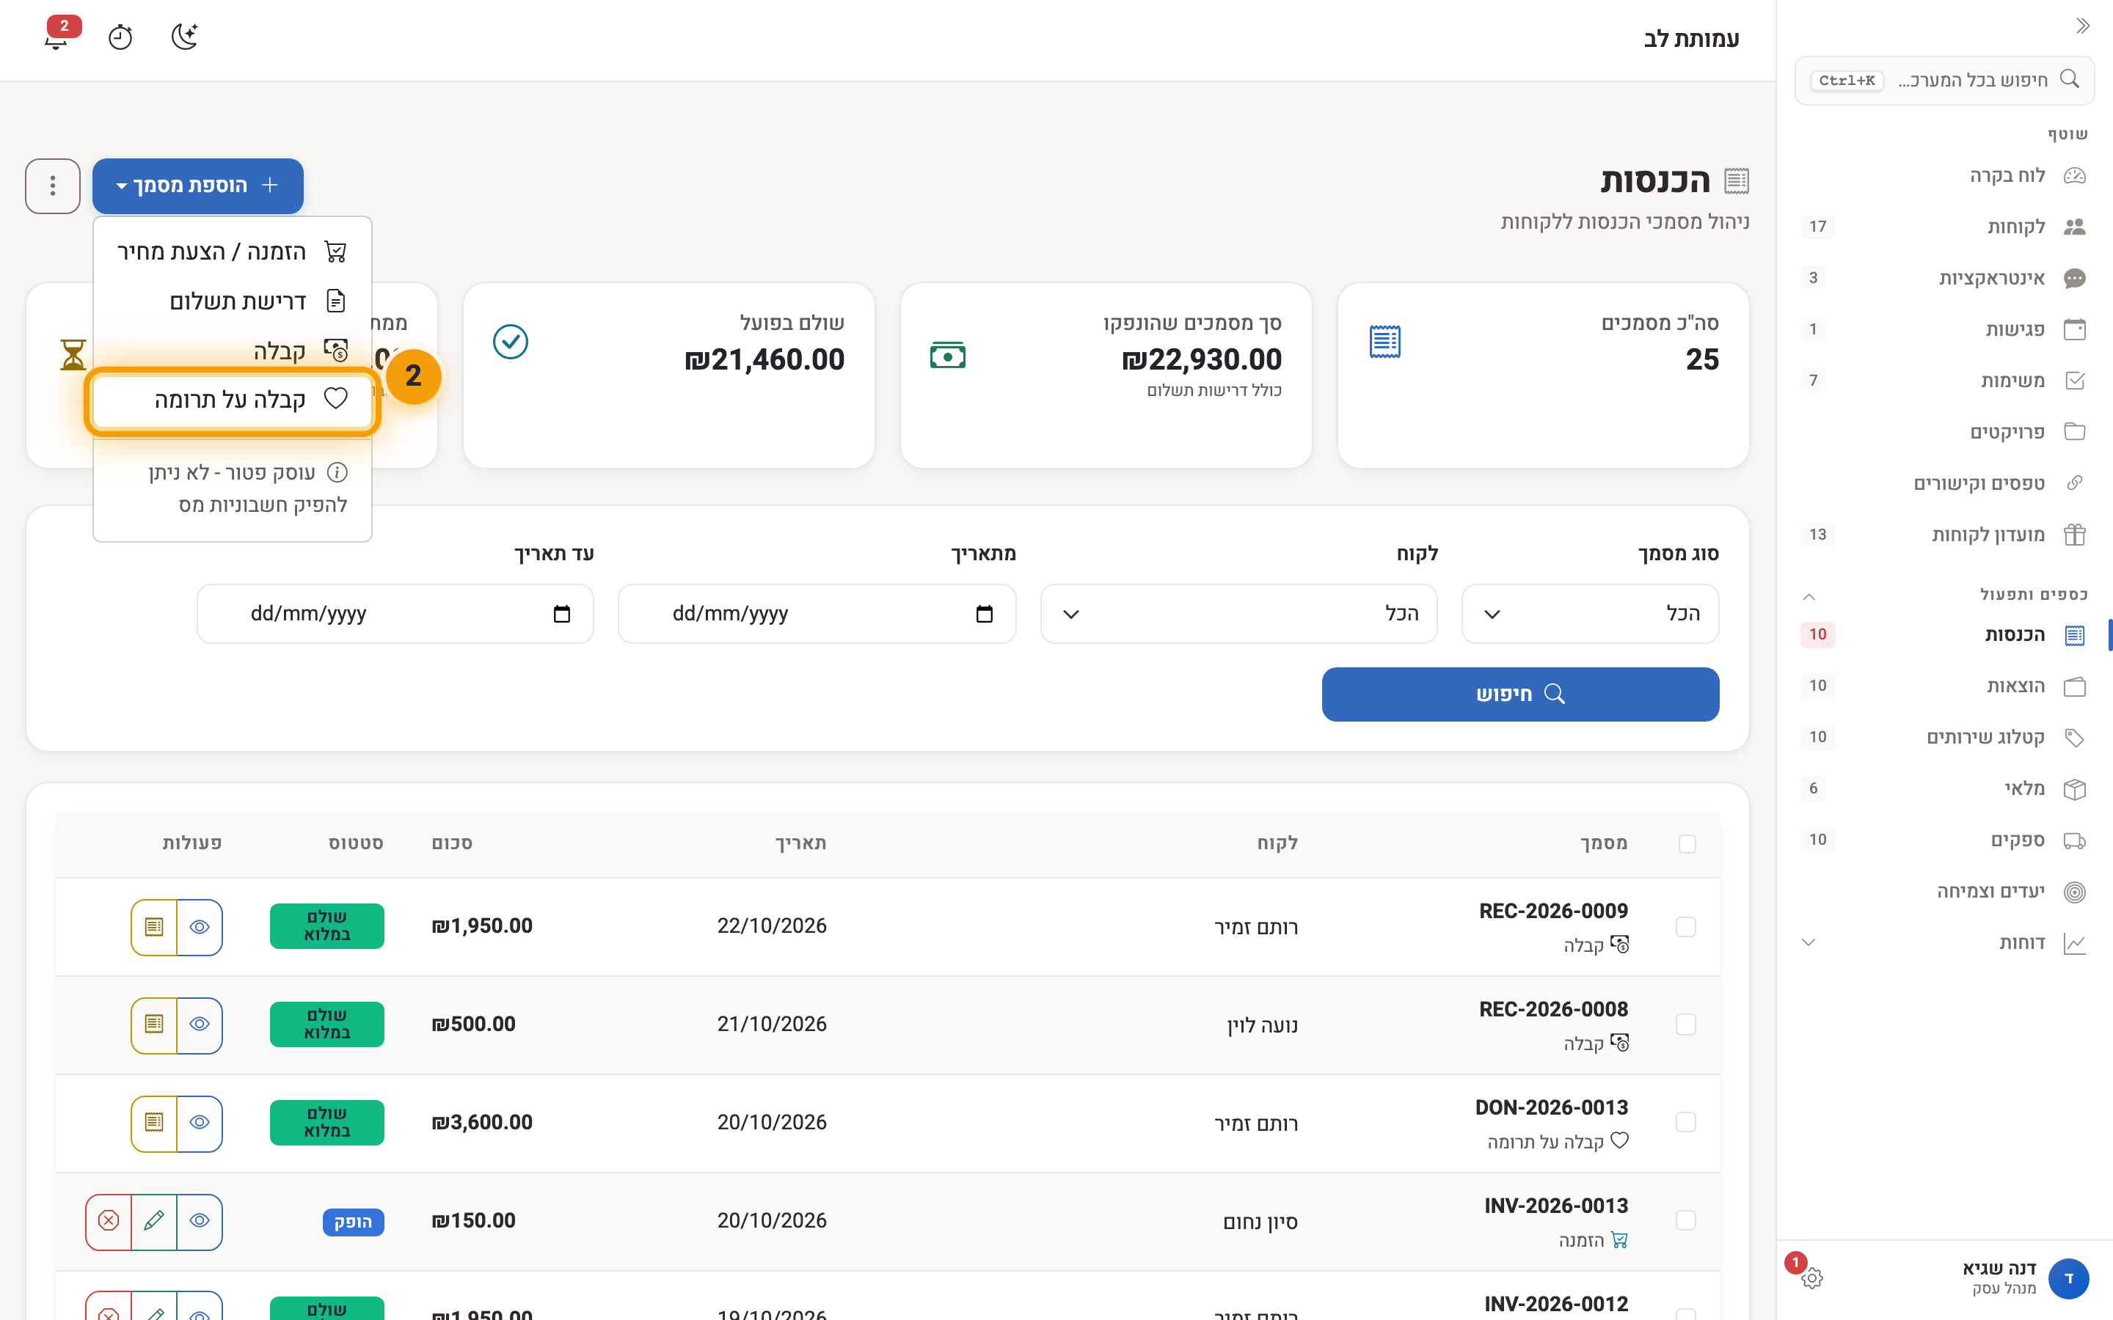Image resolution: width=2113 pixels, height=1320 pixels.
Task: View document REC-2026-0009 eye icon
Action: (x=200, y=927)
